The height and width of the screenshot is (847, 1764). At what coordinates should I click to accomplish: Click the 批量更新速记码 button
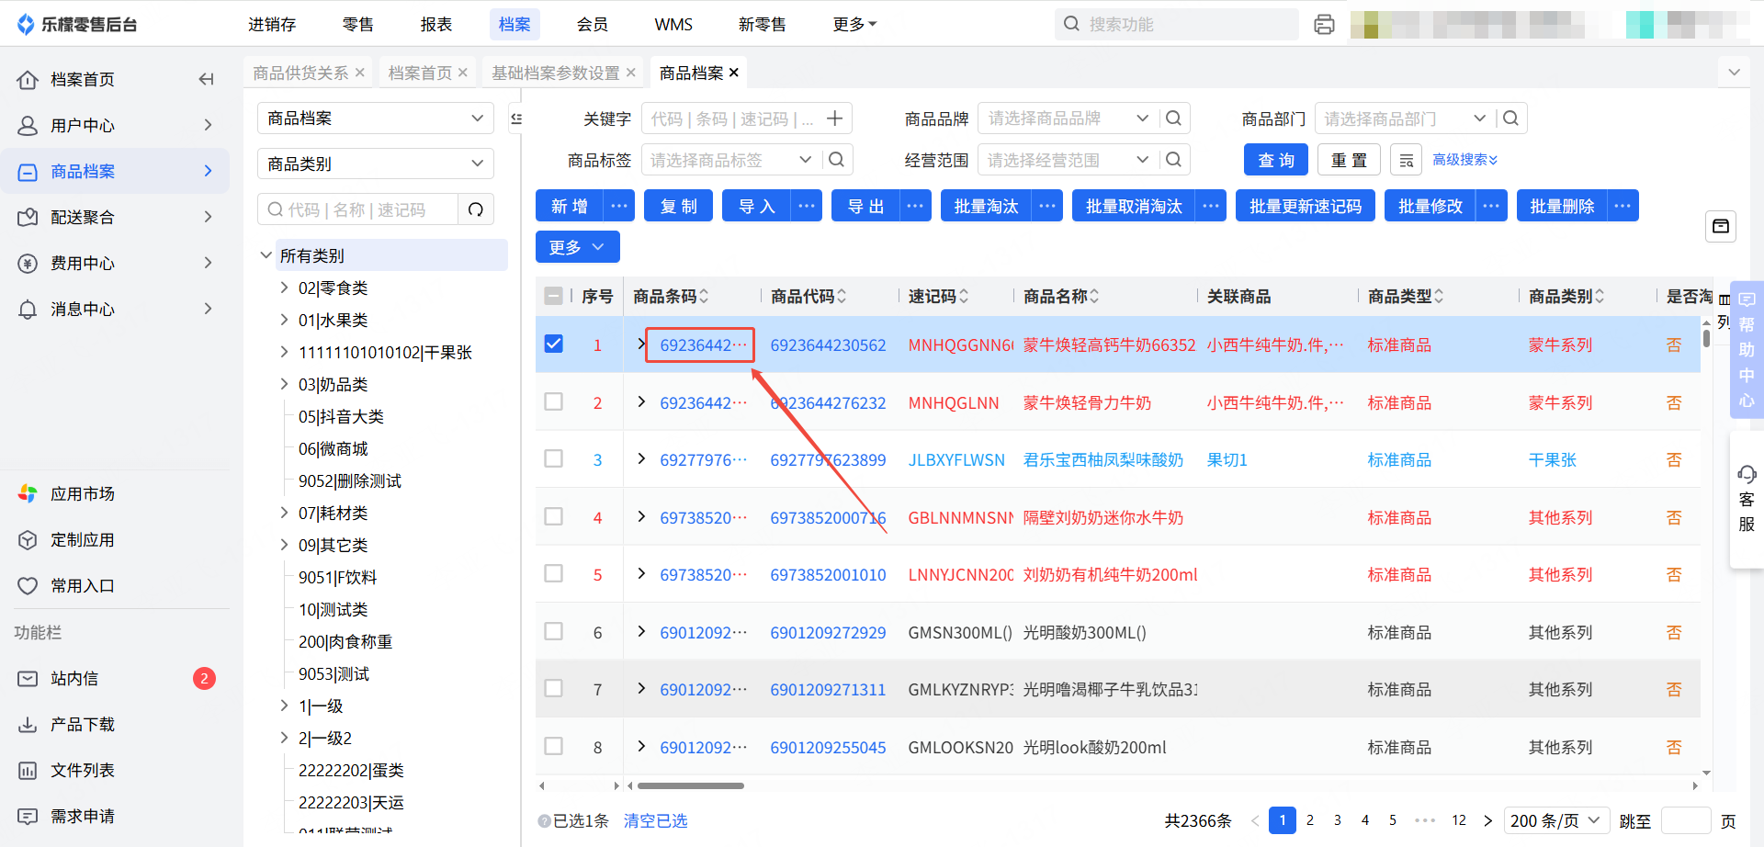click(1306, 206)
